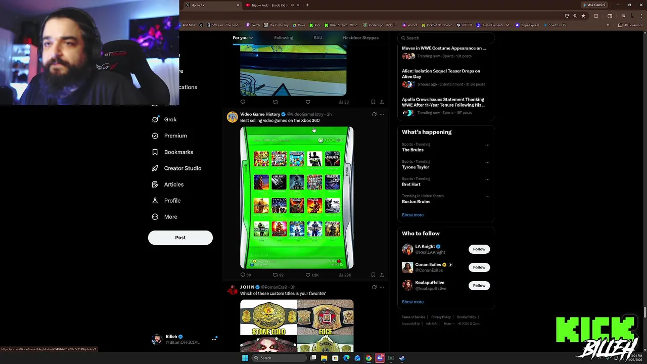Viewport: 647px width, 364px height.
Task: Switch to the Trippie Redd YouTube tab
Action: pyautogui.click(x=270, y=5)
